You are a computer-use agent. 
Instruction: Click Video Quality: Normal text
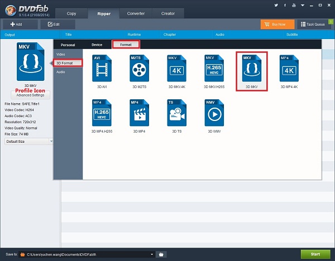click(21, 128)
